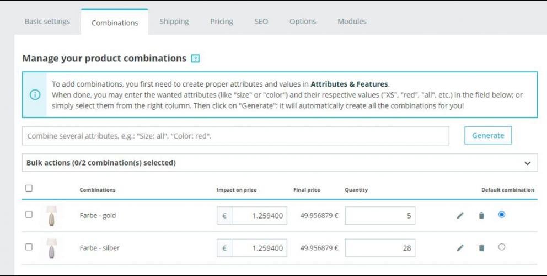Click the Impact on price column header
Viewport: 547px width, 276px height.
237,190
